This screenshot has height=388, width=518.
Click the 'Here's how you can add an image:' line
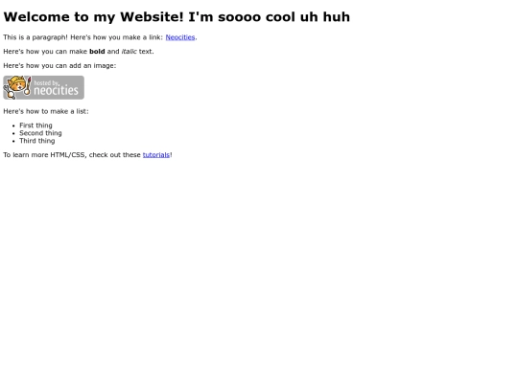tap(59, 66)
